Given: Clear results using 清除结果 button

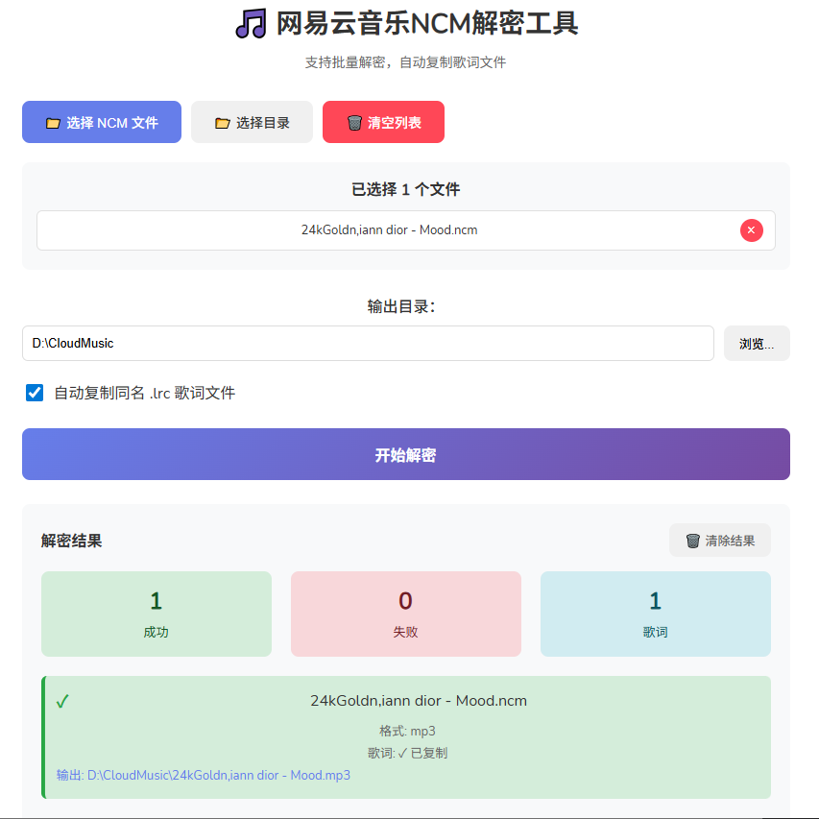Looking at the screenshot, I should click(720, 541).
